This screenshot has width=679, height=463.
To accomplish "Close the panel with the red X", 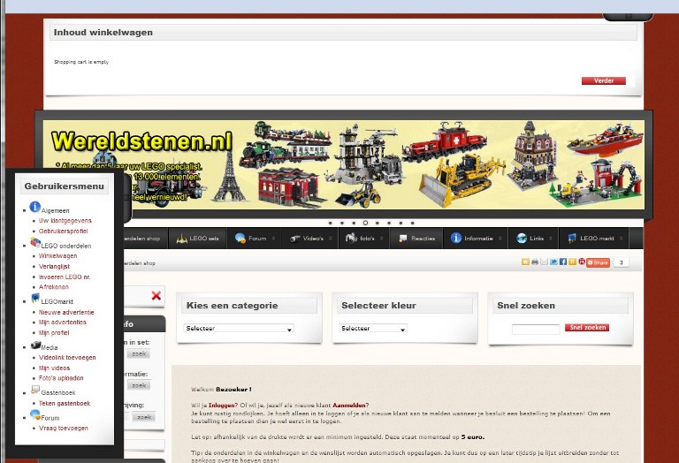I will [156, 295].
